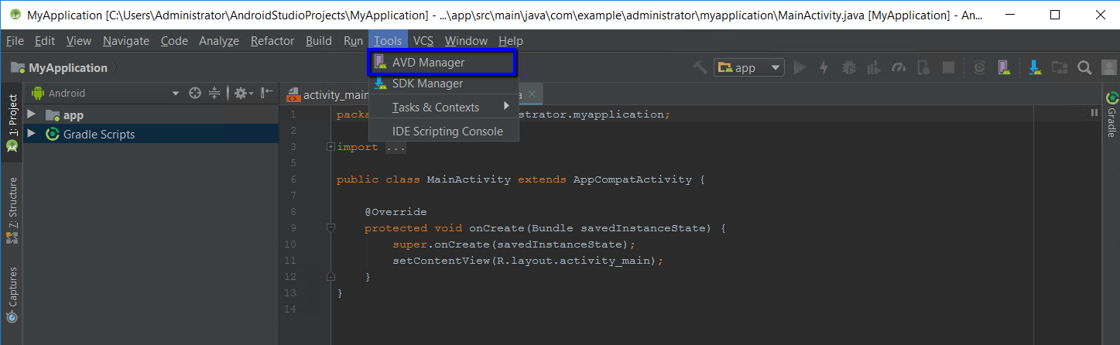The height and width of the screenshot is (345, 1120).
Task: Open the File menu
Action: [15, 41]
